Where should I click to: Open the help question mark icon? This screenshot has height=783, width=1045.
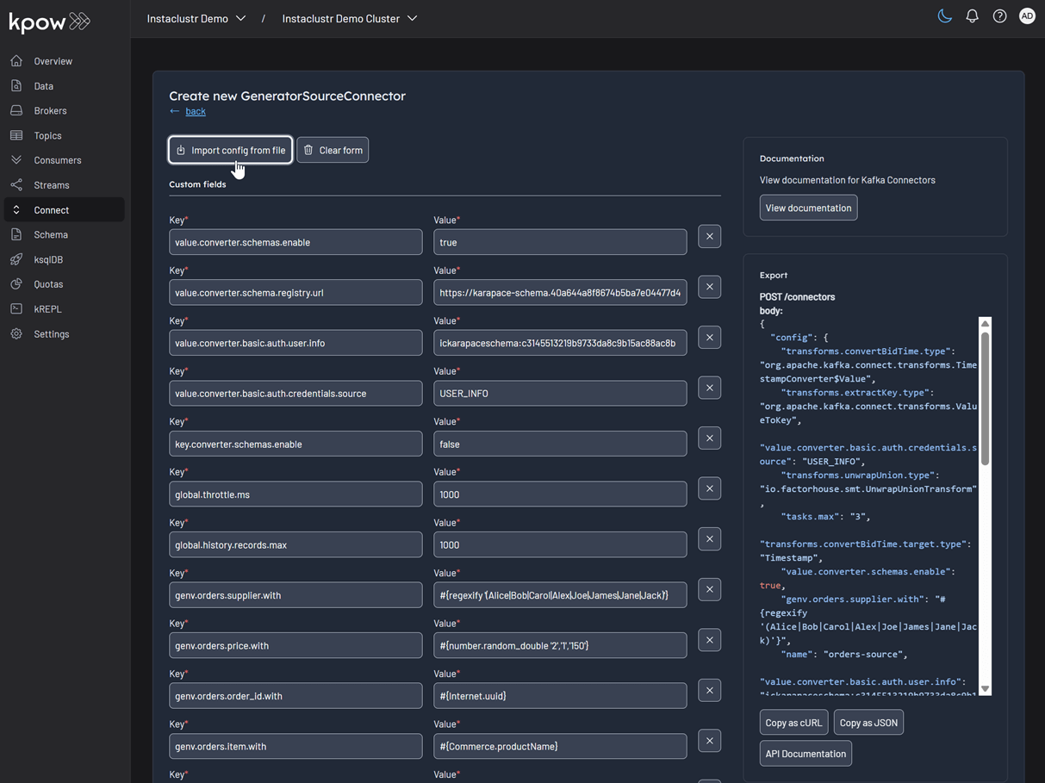(x=999, y=16)
